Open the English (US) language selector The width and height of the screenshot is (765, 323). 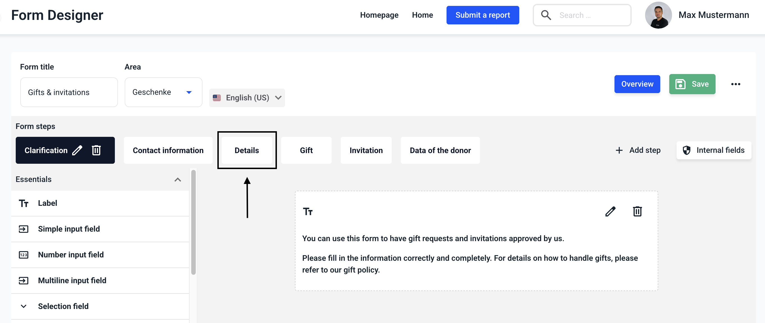pos(247,98)
